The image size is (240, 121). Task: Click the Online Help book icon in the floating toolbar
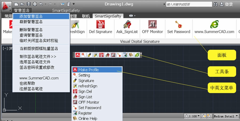tap(131, 55)
